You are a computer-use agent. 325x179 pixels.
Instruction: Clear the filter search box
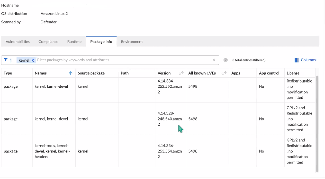pyautogui.click(x=214, y=60)
